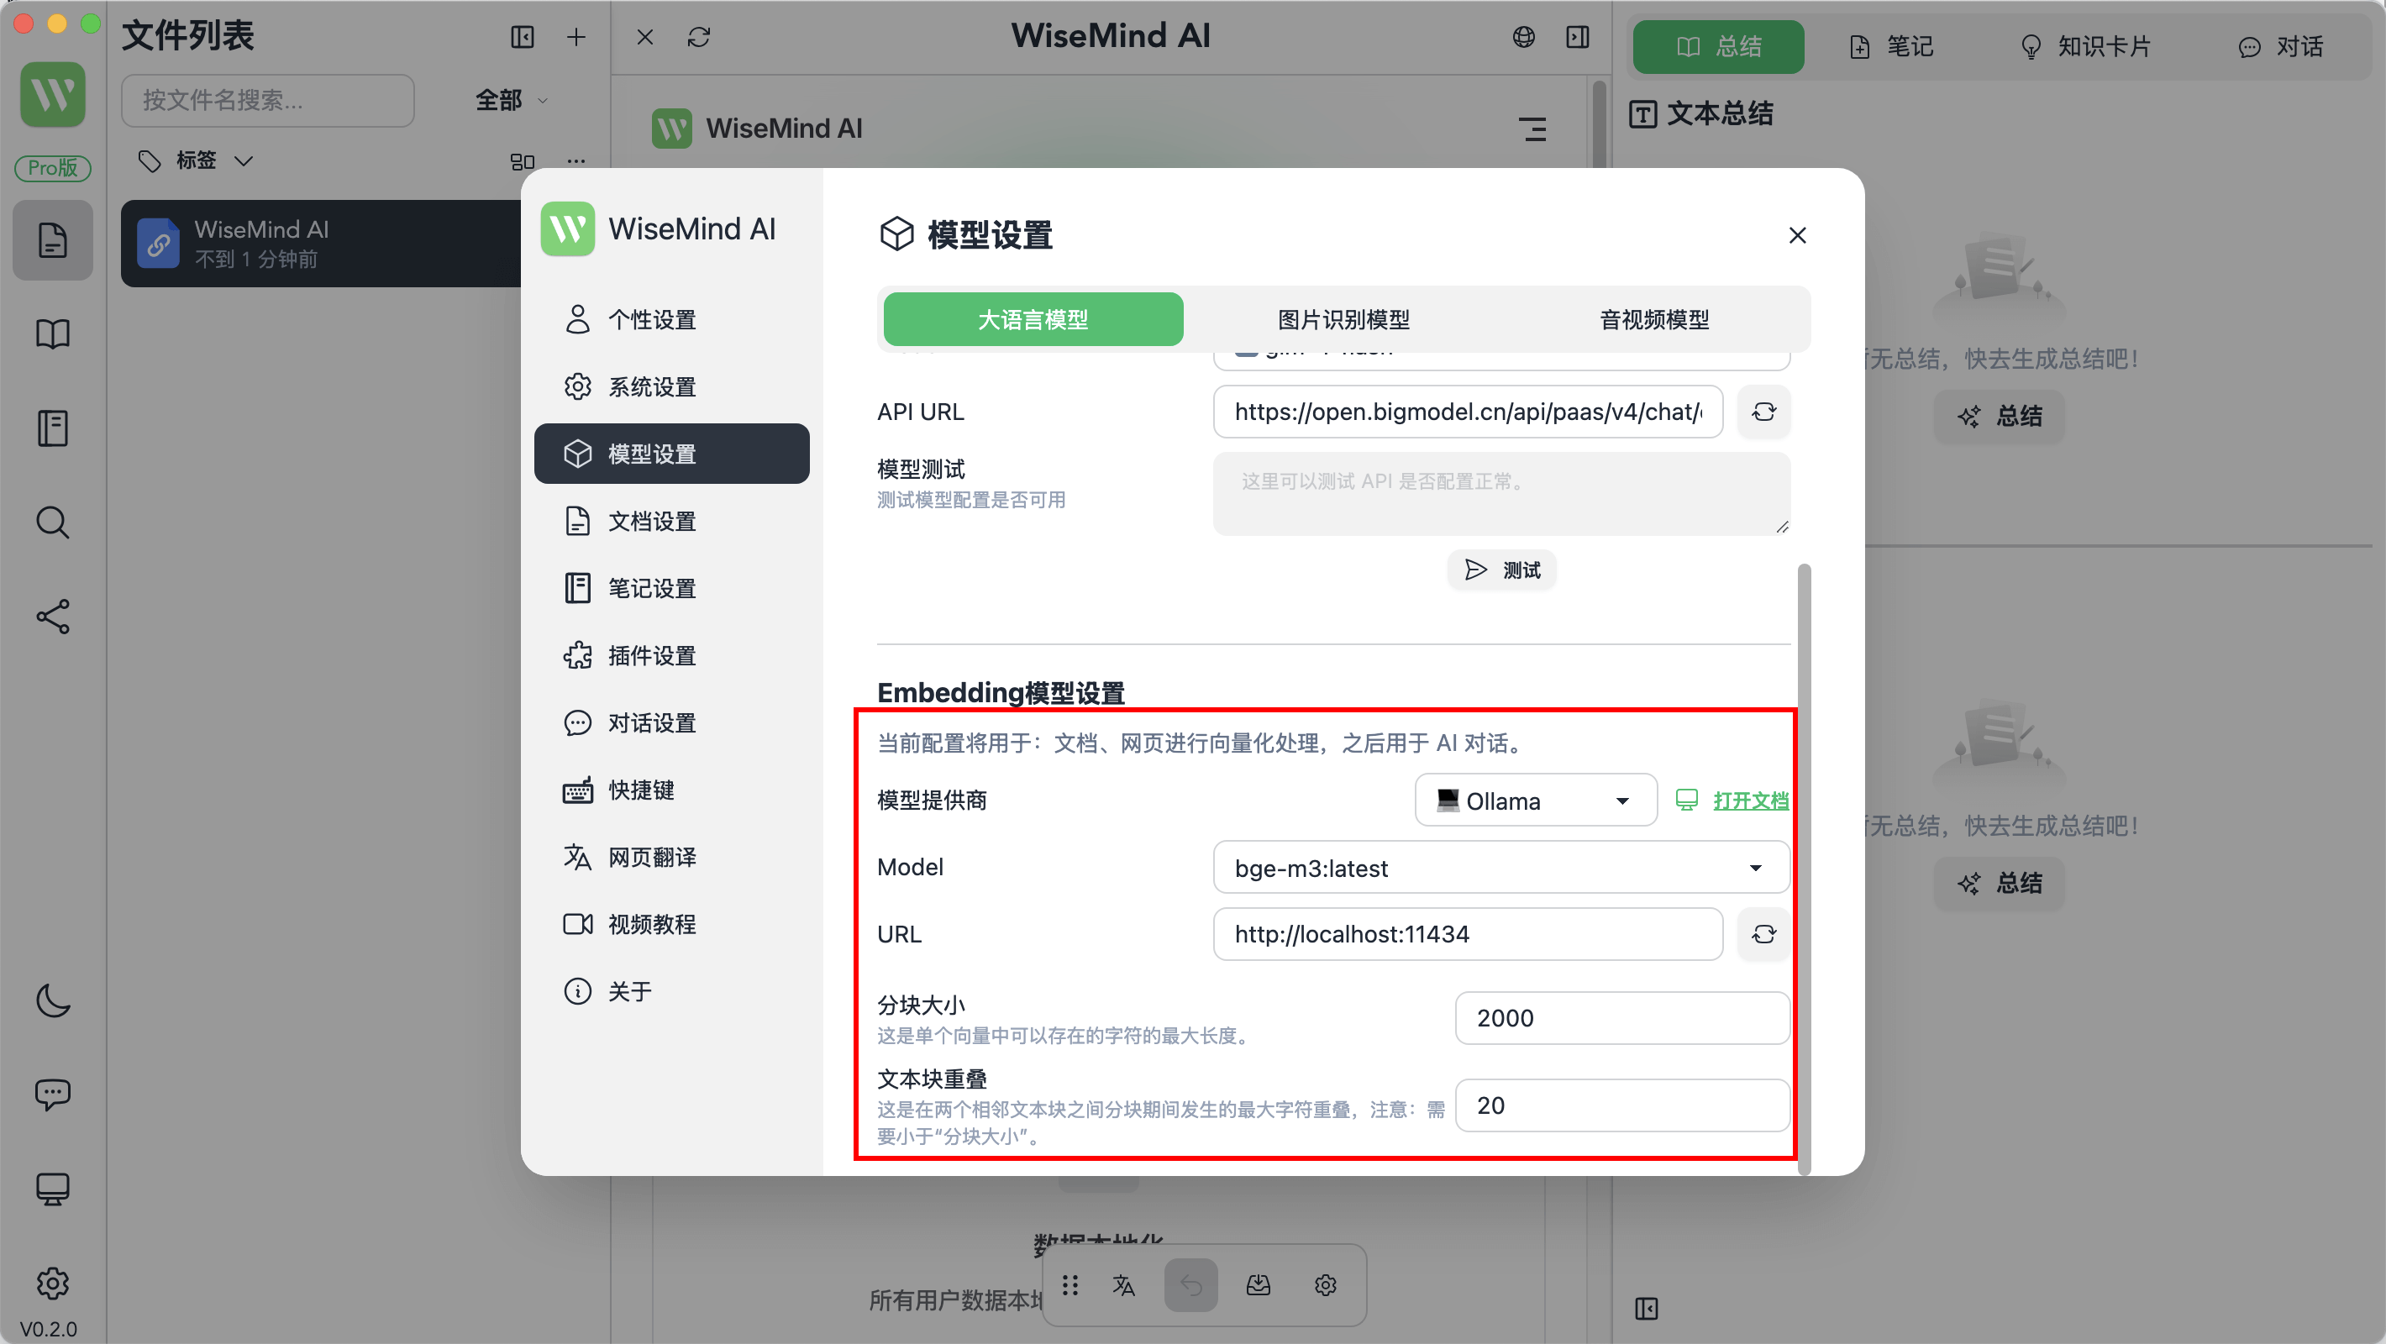Image resolution: width=2386 pixels, height=1344 pixels.
Task: Open 关于 in settings menu
Action: tap(672, 991)
